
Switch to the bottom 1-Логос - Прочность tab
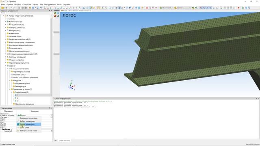65,141
